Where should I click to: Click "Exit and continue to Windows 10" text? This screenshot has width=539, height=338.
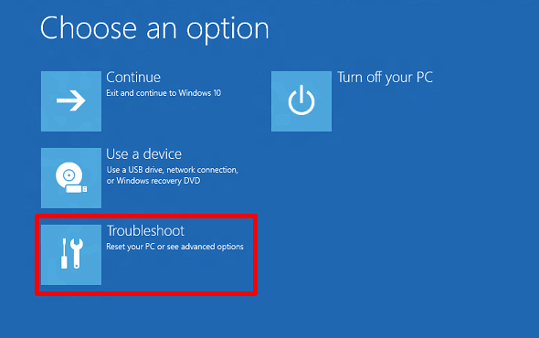point(164,93)
